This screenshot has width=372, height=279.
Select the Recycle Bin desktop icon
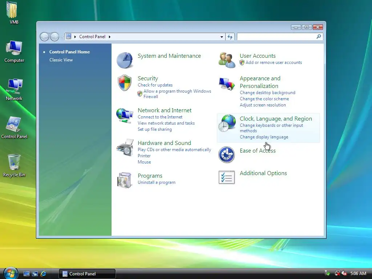(14, 166)
